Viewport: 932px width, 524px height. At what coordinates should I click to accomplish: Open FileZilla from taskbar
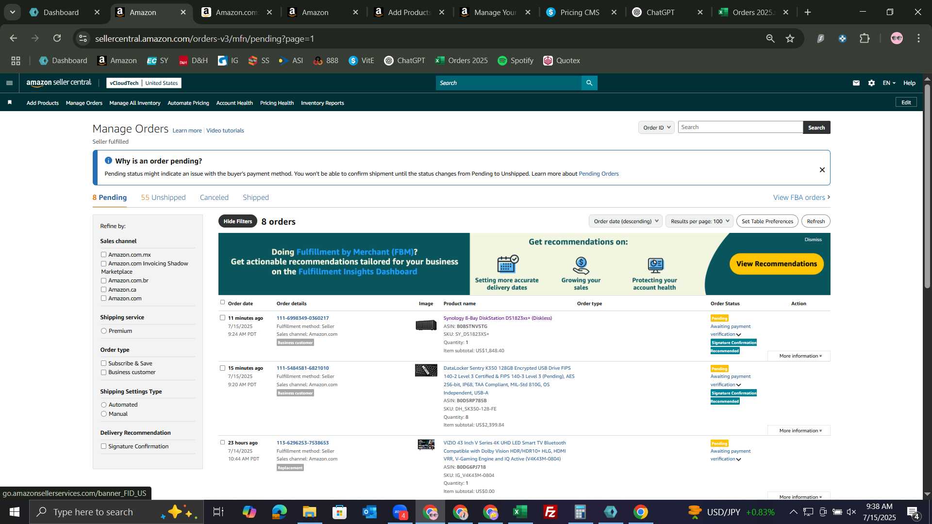click(x=550, y=512)
